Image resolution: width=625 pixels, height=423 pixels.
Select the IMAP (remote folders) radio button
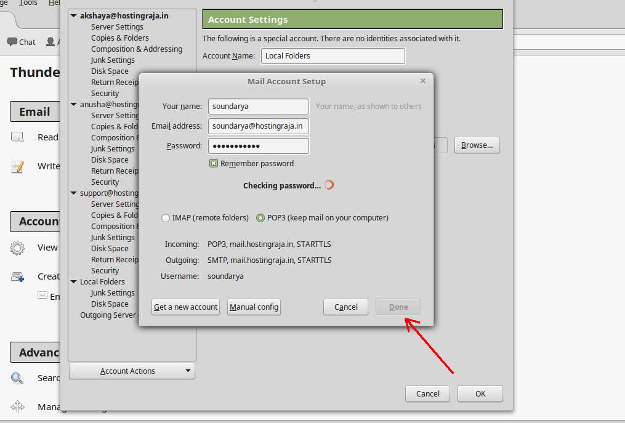pyautogui.click(x=165, y=217)
